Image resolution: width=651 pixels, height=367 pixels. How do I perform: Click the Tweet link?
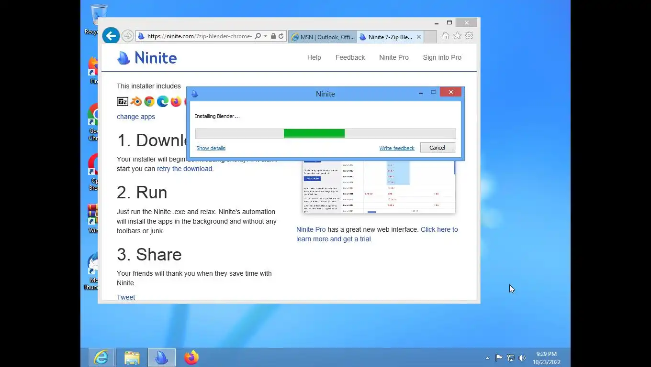click(x=126, y=297)
